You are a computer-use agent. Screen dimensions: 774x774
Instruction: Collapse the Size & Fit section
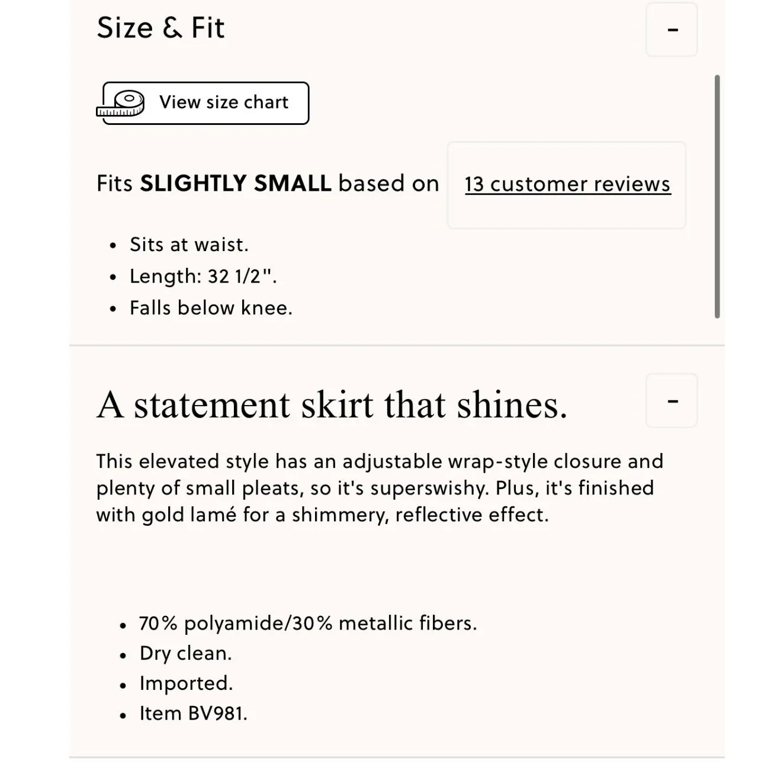672,30
